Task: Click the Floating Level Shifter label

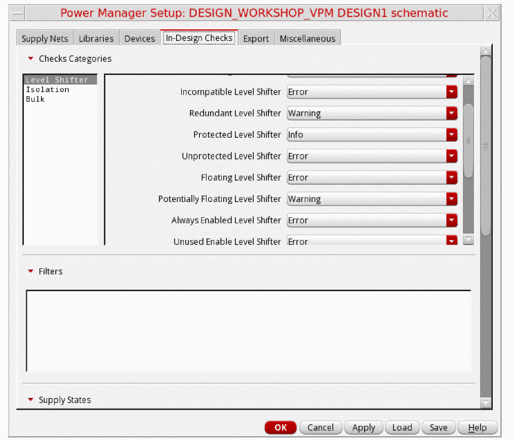Action: pos(241,178)
